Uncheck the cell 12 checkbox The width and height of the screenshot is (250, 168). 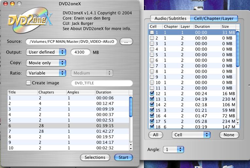(152, 93)
